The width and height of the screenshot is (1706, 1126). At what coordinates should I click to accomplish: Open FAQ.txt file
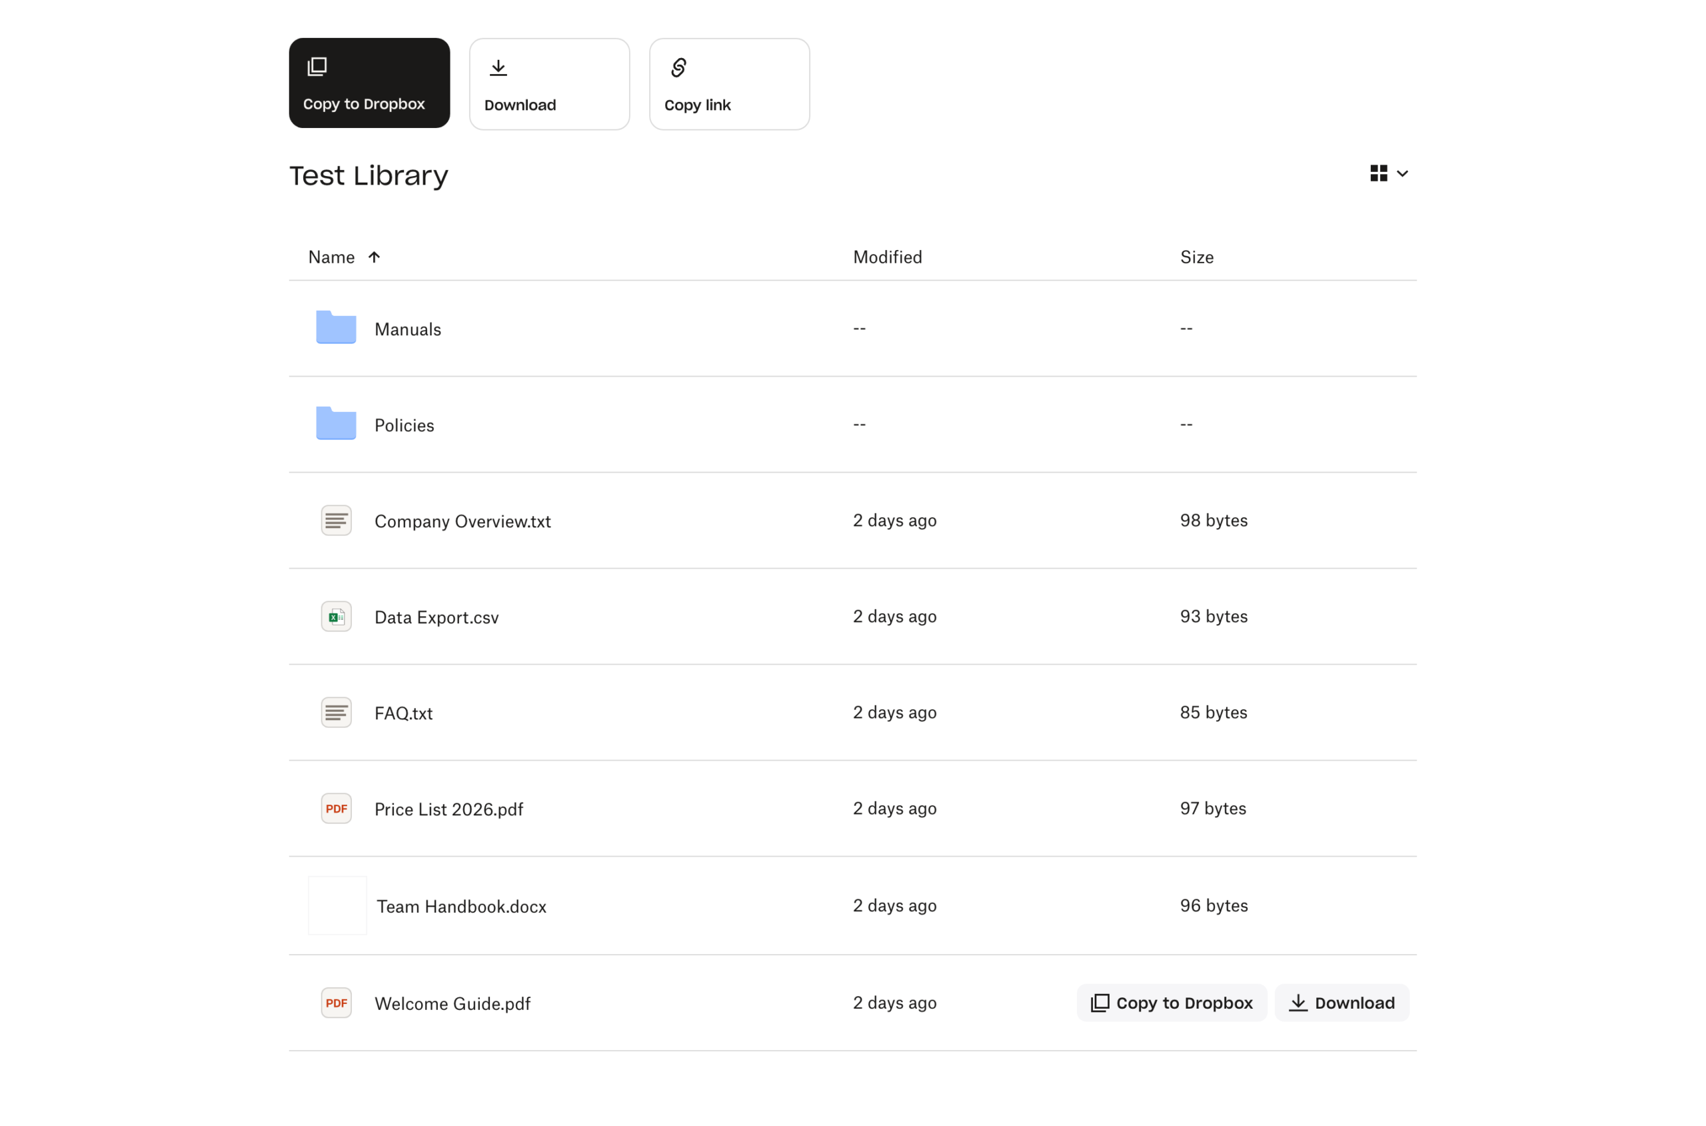(403, 714)
